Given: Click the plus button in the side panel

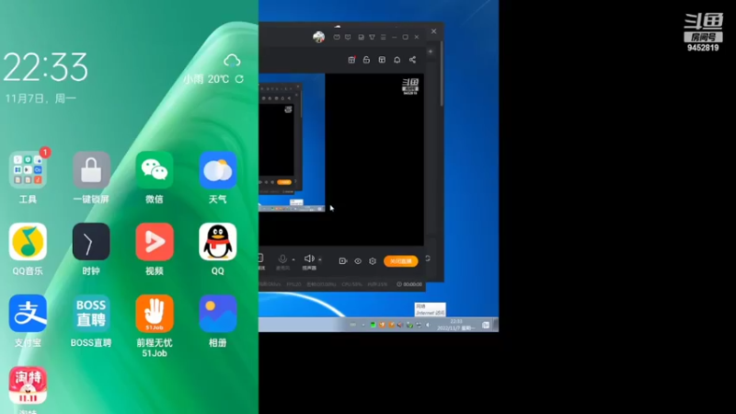Looking at the screenshot, I should pyautogui.click(x=431, y=52).
